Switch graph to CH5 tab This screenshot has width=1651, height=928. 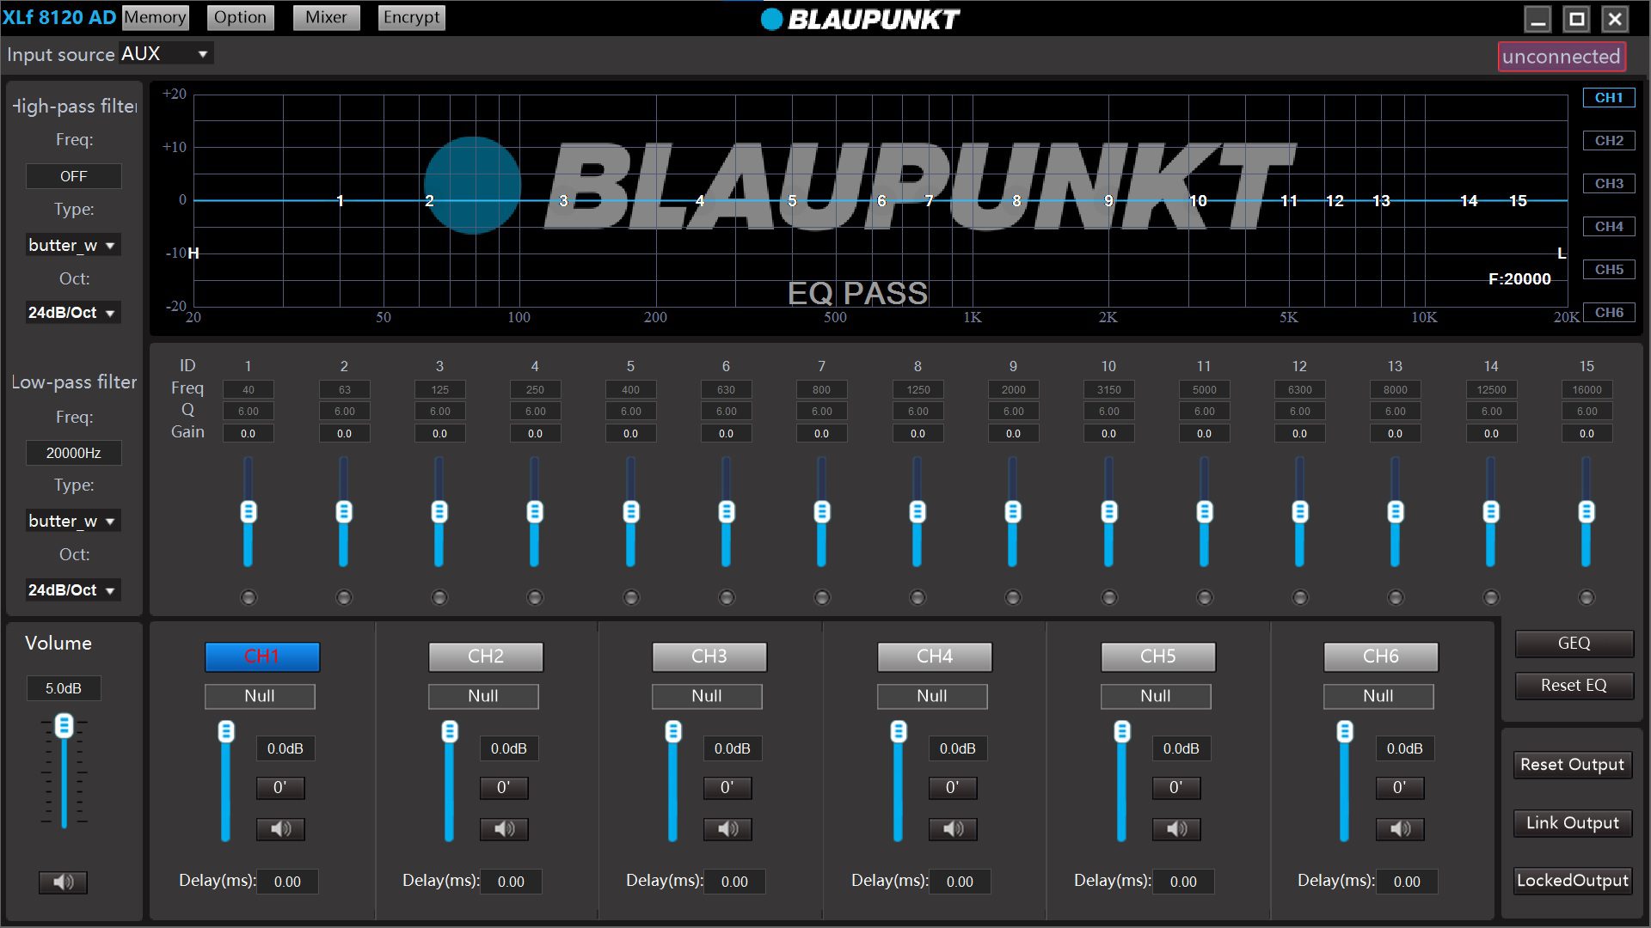(1609, 270)
